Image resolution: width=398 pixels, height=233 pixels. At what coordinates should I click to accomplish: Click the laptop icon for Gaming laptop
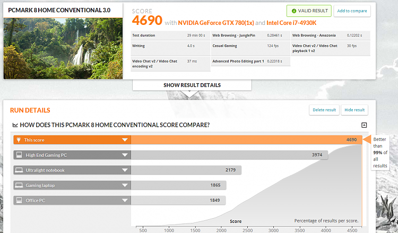[19, 185]
